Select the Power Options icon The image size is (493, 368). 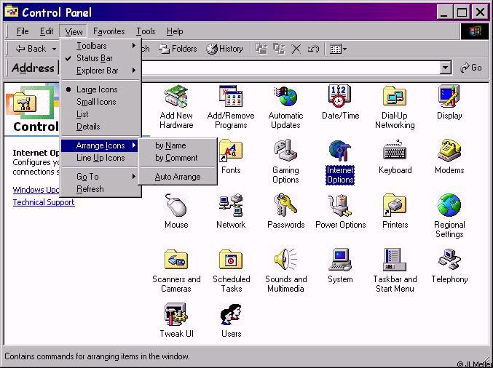tap(340, 206)
